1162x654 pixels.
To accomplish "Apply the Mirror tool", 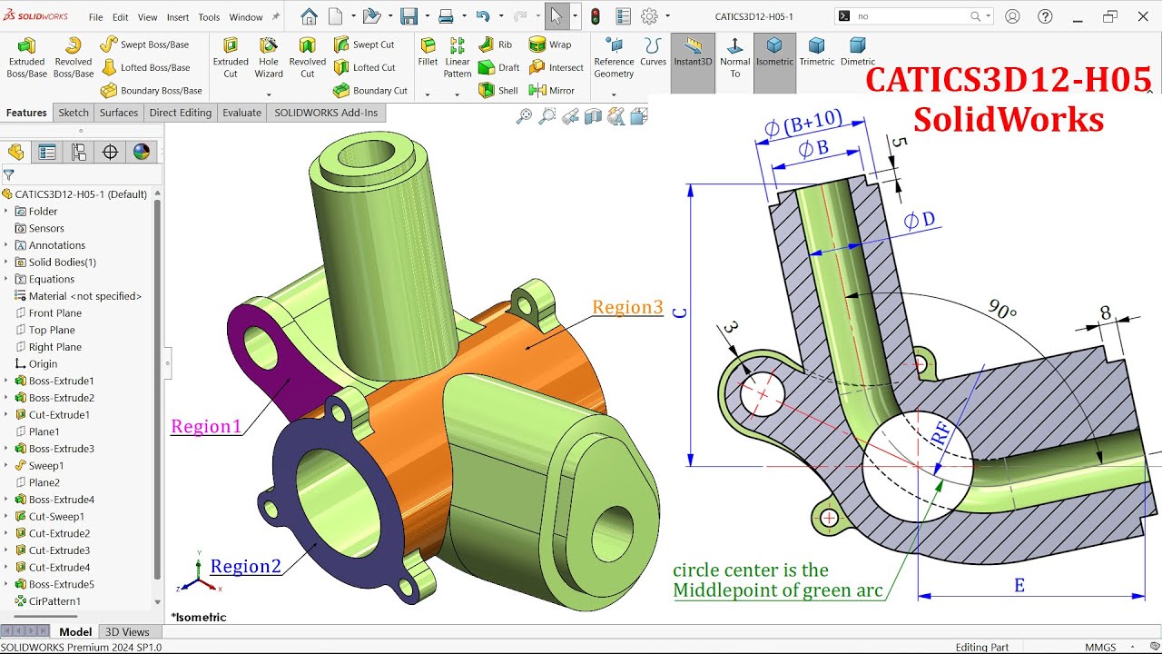I will (x=551, y=90).
